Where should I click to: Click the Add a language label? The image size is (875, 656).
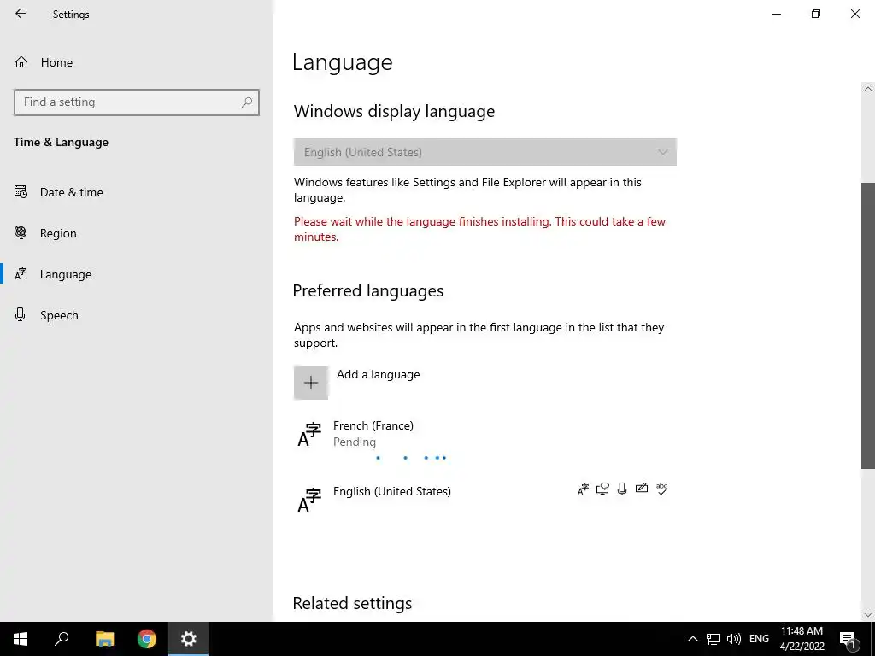[x=378, y=375]
